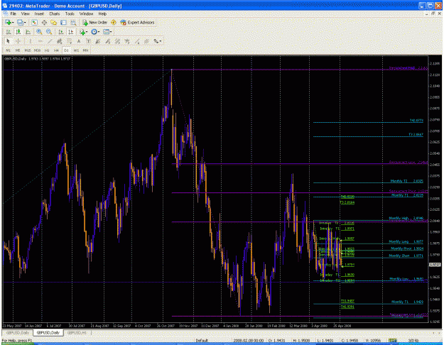Screen dimensions: 444x345
Task: Zoom in on the chart
Action: [x=39, y=32]
